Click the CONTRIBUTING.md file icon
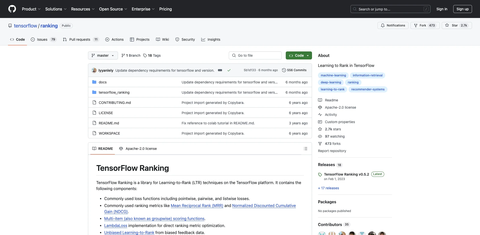Screen dimensions: 480x235 coord(94,102)
